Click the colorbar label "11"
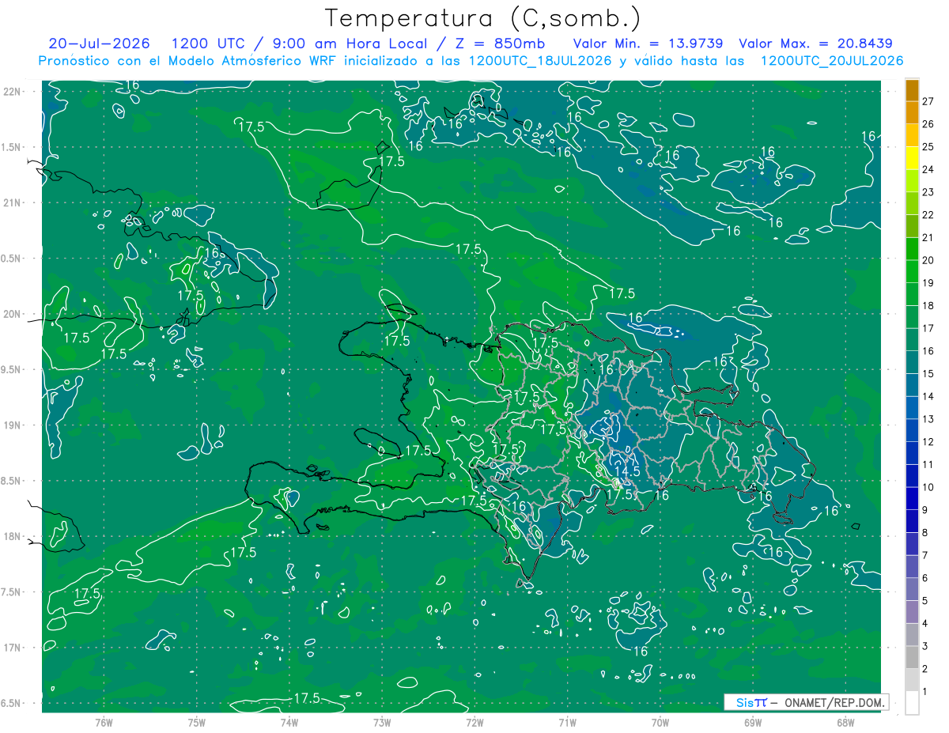 point(928,464)
